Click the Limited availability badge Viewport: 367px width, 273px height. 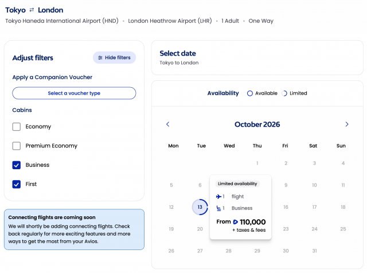(237, 184)
